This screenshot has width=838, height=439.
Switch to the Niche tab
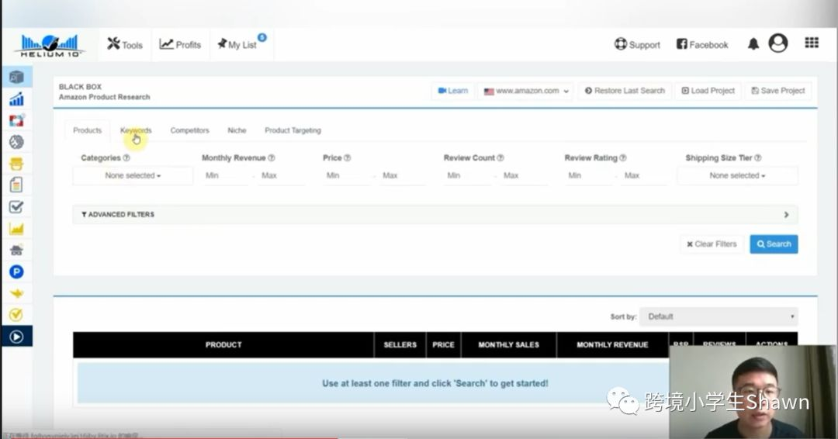[237, 130]
